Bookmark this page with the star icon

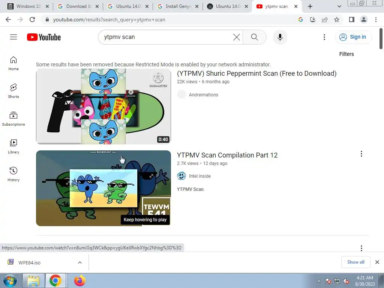[337, 19]
